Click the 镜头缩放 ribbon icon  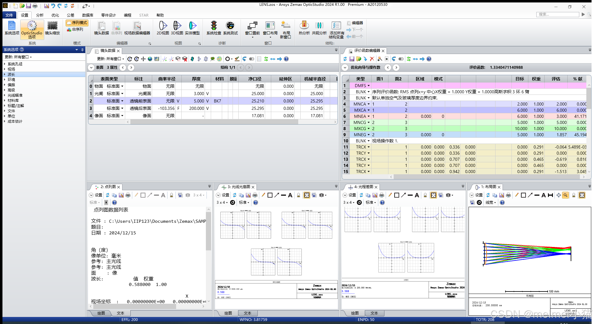(52, 28)
